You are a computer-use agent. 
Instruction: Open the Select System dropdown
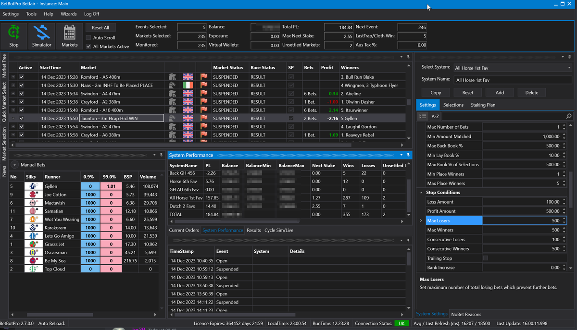(513, 68)
